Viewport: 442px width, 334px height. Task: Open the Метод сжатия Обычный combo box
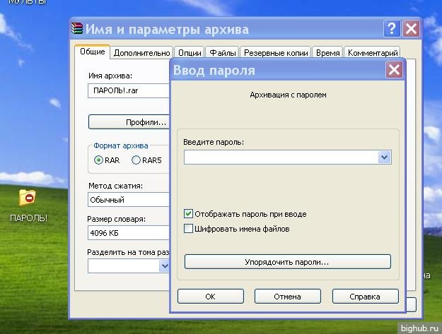(x=129, y=200)
